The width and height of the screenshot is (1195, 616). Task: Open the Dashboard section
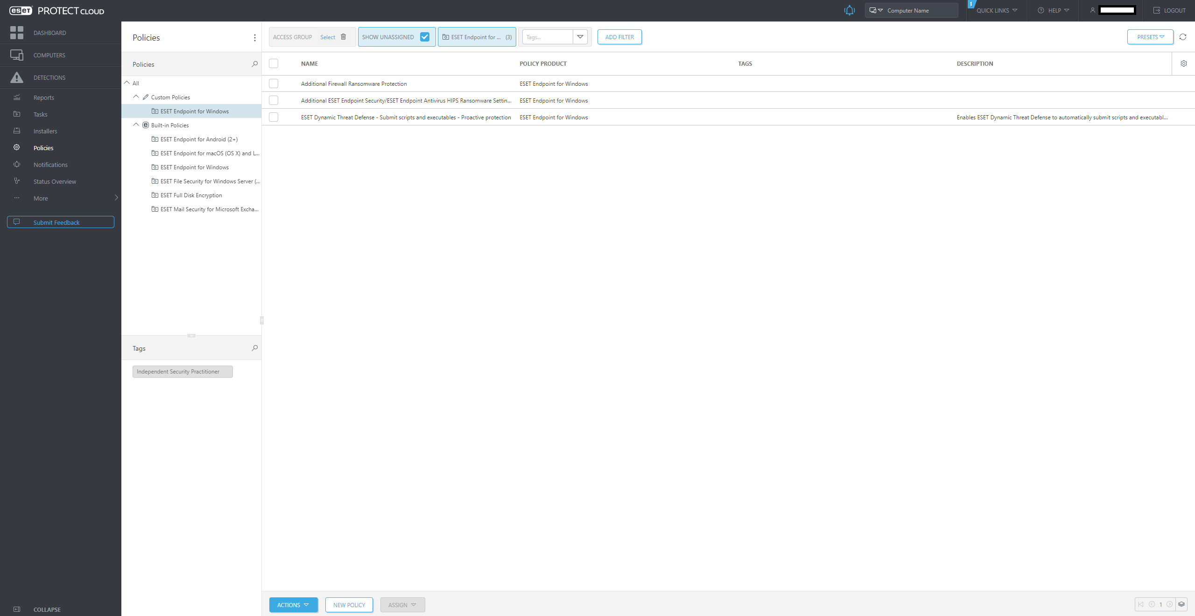coord(50,33)
